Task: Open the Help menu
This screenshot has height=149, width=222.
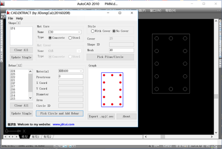Action: (19, 18)
